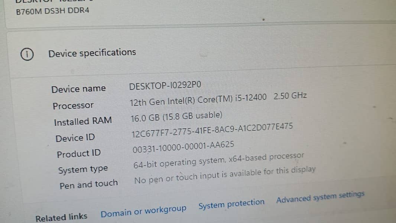This screenshot has width=396, height=223.
Task: Click the Device ID label
Action: tap(75, 138)
